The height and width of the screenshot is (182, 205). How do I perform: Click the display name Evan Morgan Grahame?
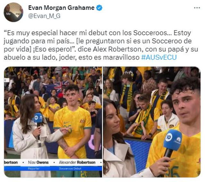click(61, 8)
